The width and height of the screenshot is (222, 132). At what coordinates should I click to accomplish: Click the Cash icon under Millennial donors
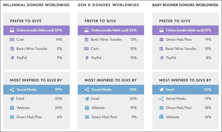(x=12, y=39)
